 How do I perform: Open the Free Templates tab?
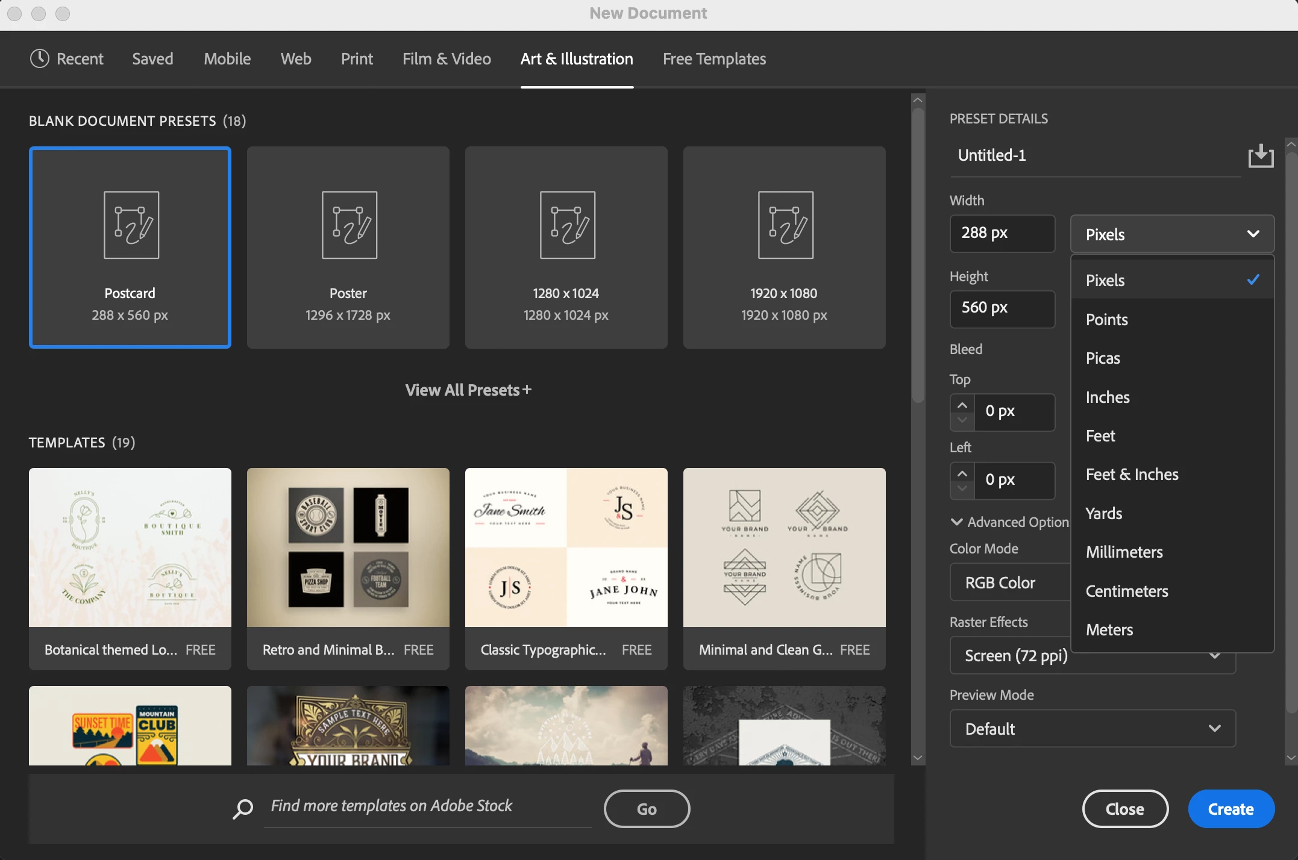click(x=714, y=58)
